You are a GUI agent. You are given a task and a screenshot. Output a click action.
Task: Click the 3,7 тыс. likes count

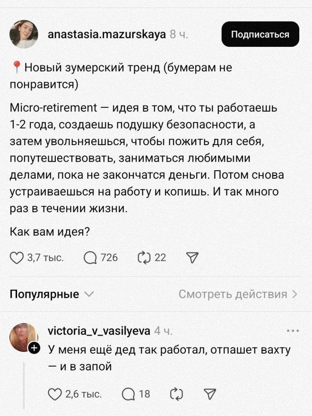coord(45,257)
